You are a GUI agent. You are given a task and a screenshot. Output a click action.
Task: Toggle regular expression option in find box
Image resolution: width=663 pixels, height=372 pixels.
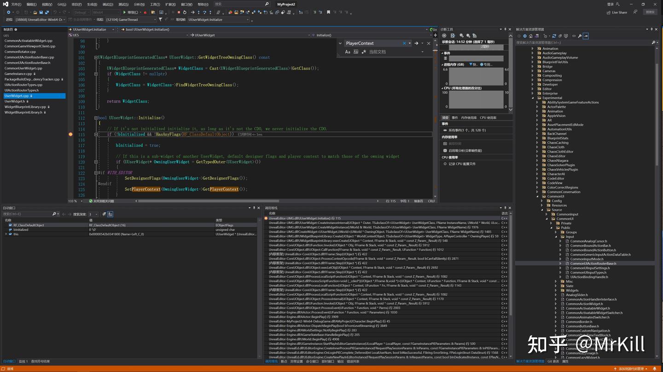(x=363, y=52)
